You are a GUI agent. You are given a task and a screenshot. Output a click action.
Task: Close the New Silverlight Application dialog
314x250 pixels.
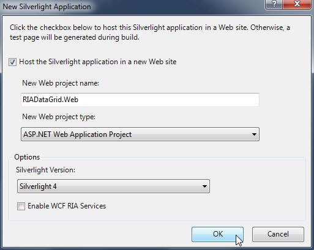[297, 4]
